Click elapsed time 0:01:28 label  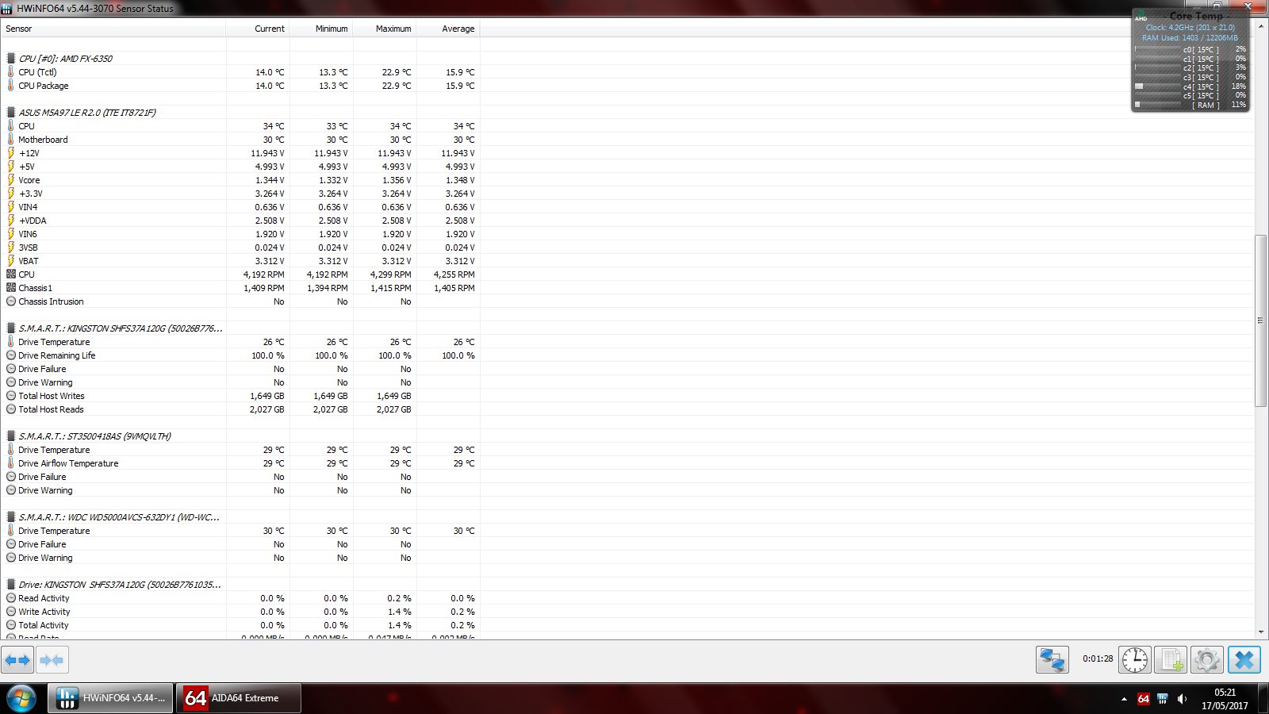[x=1098, y=658]
